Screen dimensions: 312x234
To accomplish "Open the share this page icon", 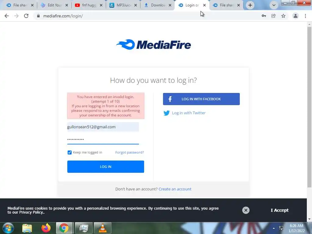I will tap(274, 16).
